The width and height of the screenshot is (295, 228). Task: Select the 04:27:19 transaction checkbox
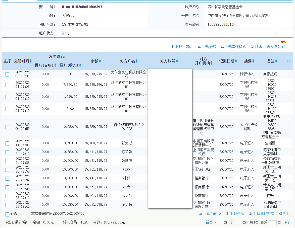(7, 109)
